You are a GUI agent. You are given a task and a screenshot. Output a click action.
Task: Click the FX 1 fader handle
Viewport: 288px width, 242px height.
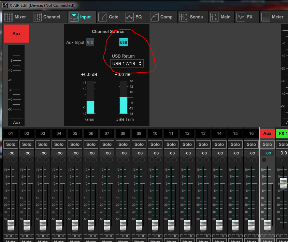tap(284, 183)
